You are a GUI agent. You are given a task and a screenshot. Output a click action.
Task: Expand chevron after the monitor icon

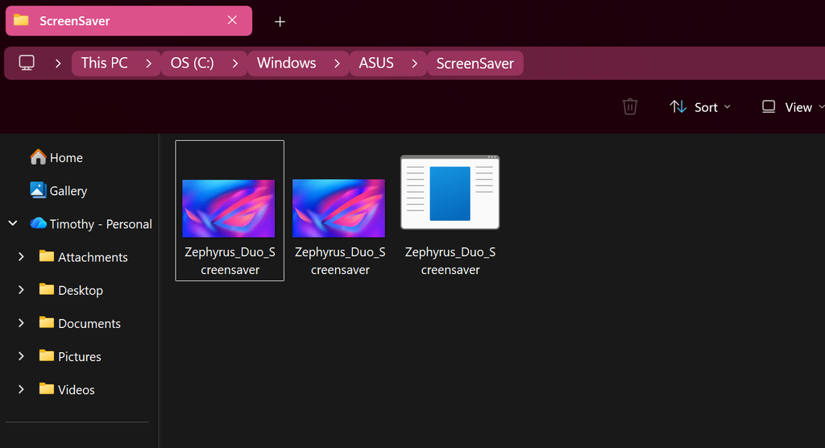58,63
